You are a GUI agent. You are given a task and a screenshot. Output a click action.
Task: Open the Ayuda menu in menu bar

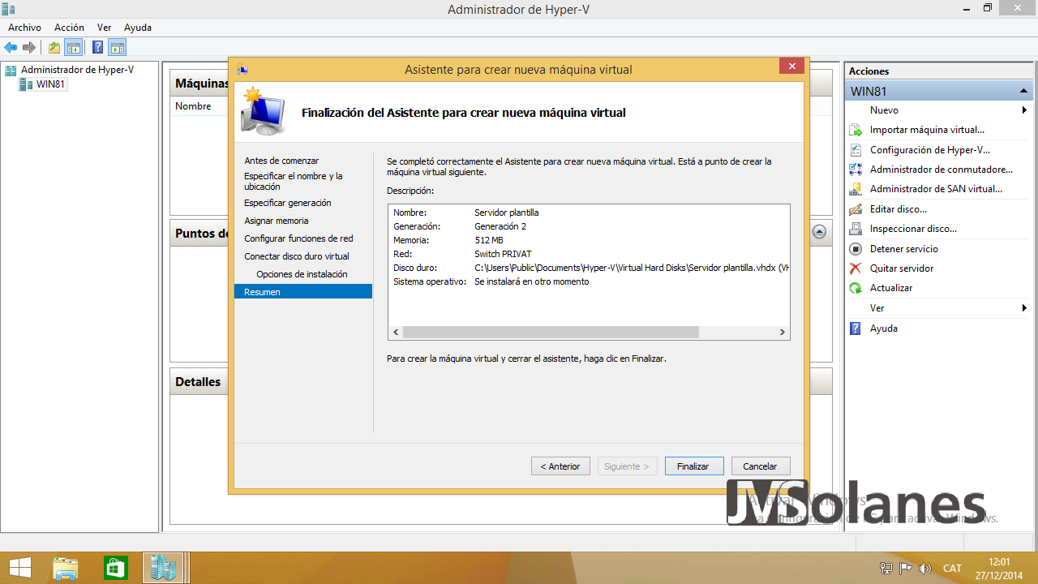(138, 28)
